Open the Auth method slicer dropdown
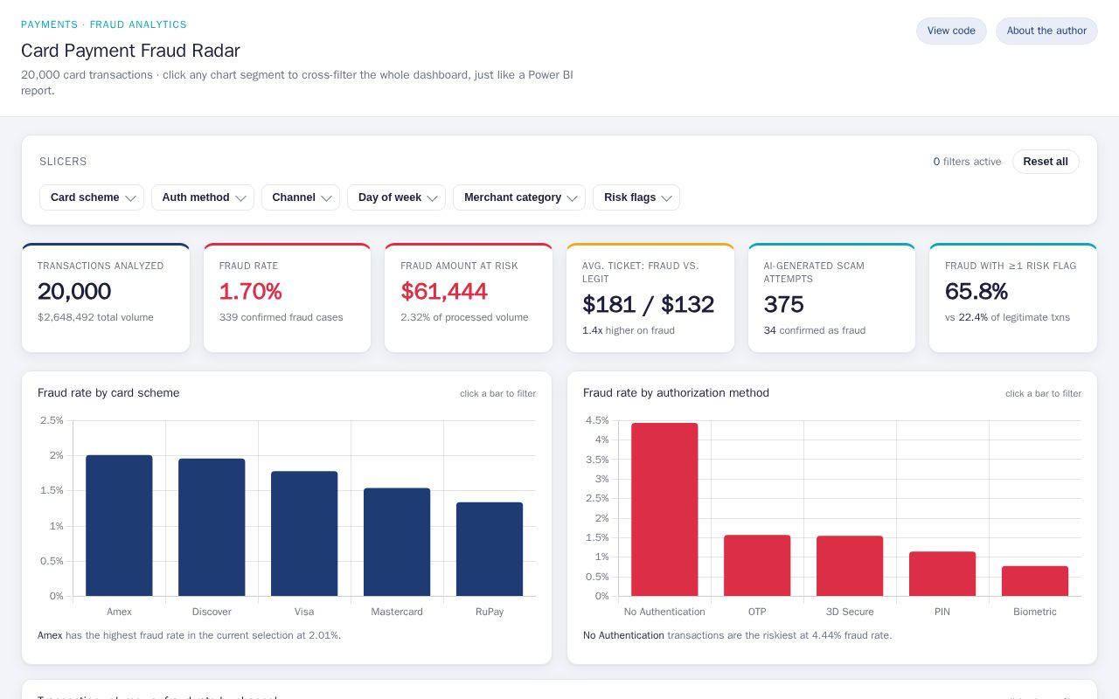 pyautogui.click(x=203, y=197)
